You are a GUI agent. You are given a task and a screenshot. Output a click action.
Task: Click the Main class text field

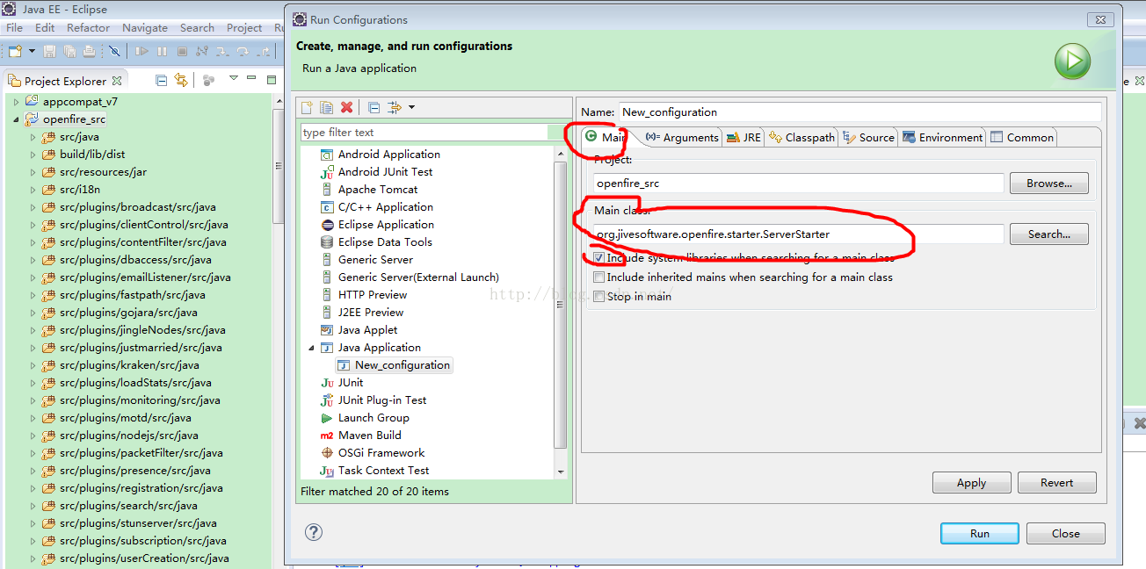click(798, 234)
